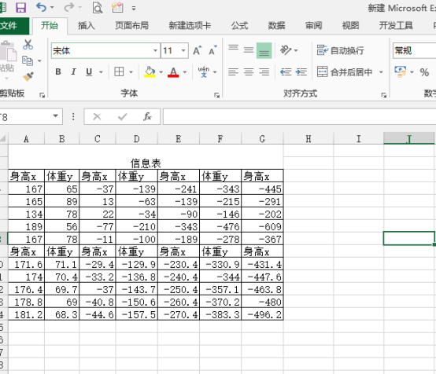Click the Increase Font Size icon
The height and width of the screenshot is (374, 436).
[198, 50]
